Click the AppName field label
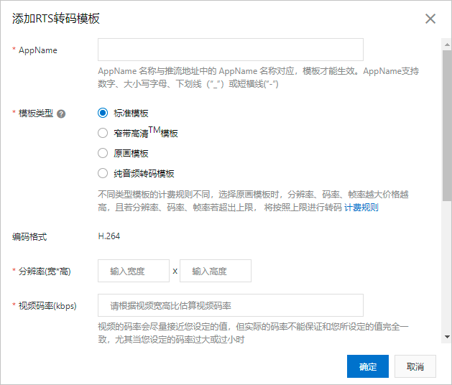The image size is (452, 385). tap(38, 50)
